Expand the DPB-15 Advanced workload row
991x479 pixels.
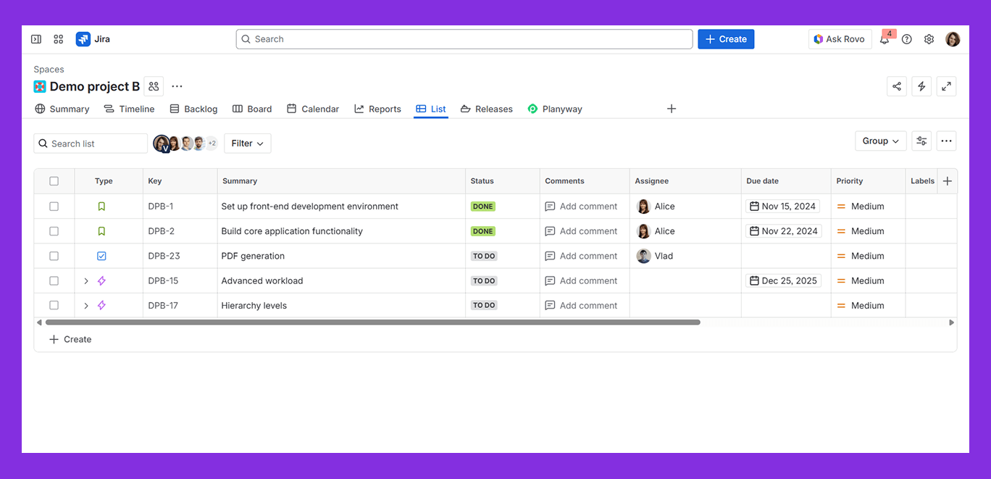pos(85,280)
